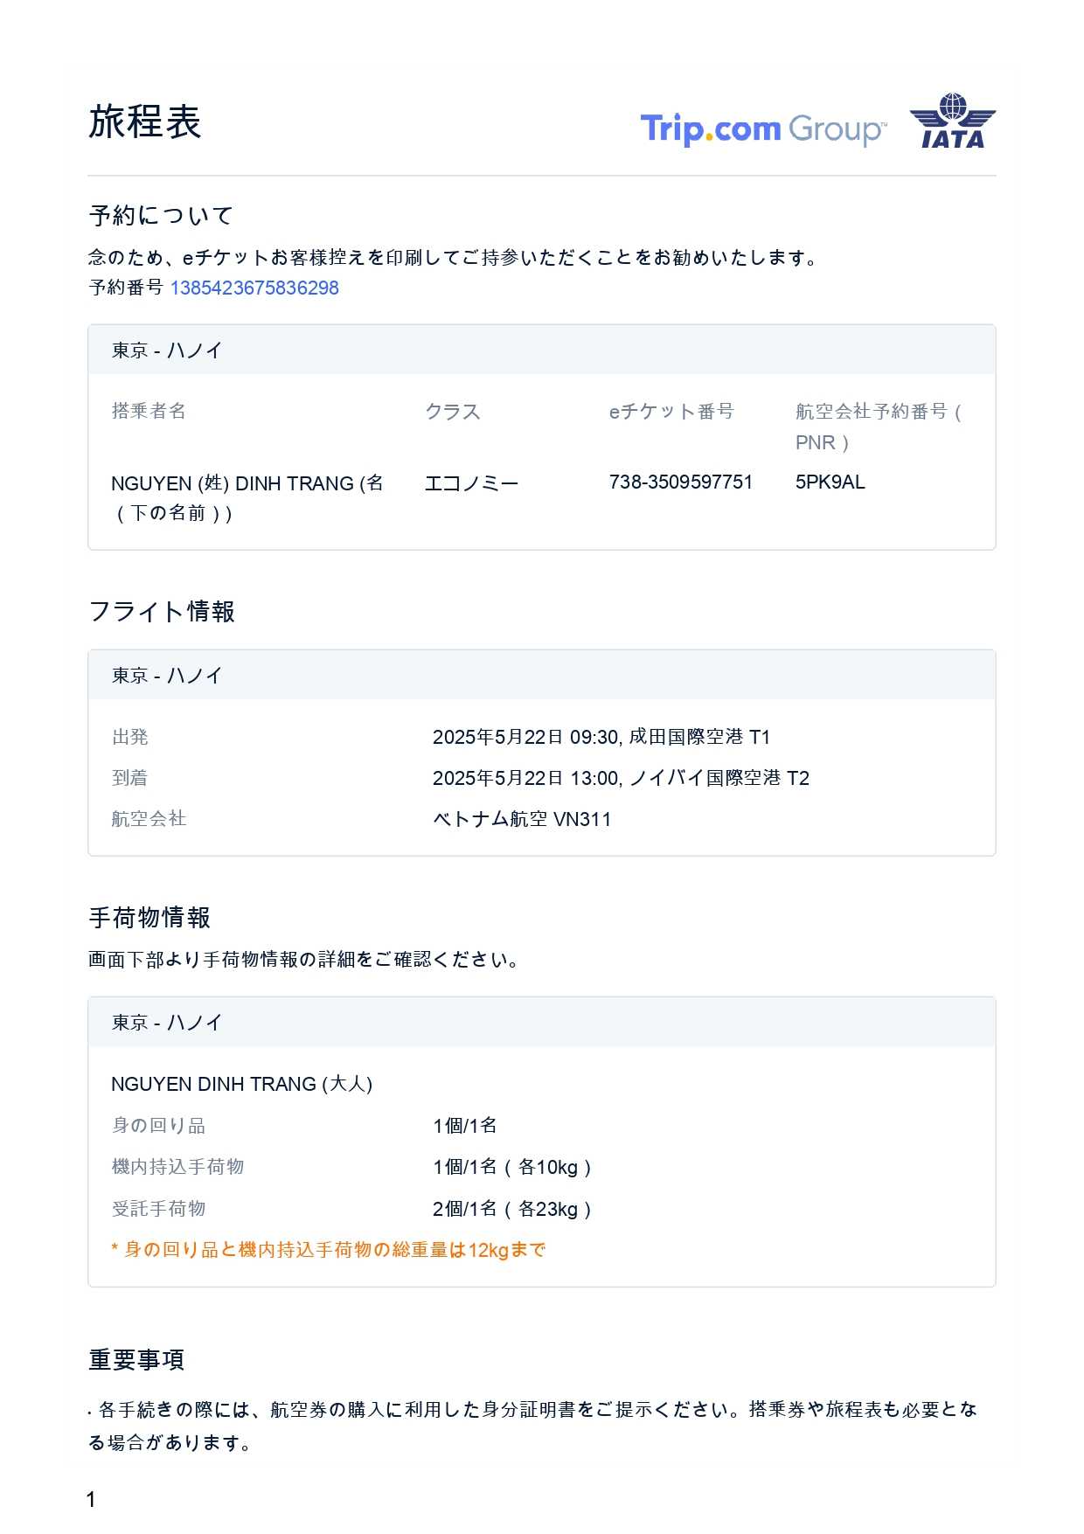Click passenger name NGUYEN (姓) DINH TRANG
1084x1534 pixels.
tap(247, 483)
